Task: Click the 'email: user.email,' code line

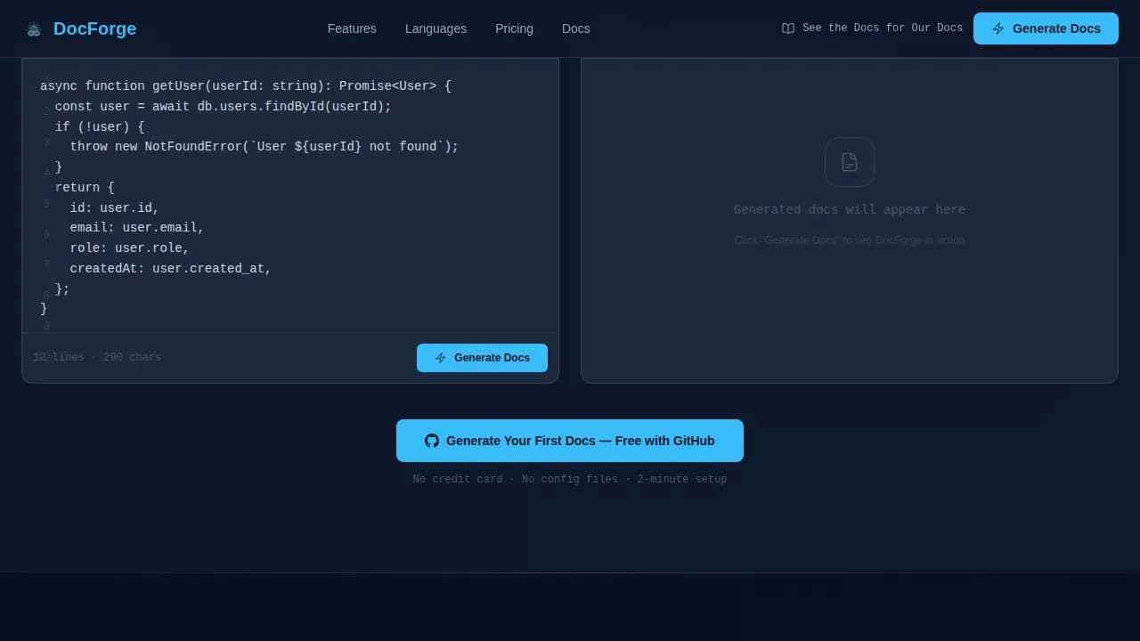Action: (x=136, y=227)
